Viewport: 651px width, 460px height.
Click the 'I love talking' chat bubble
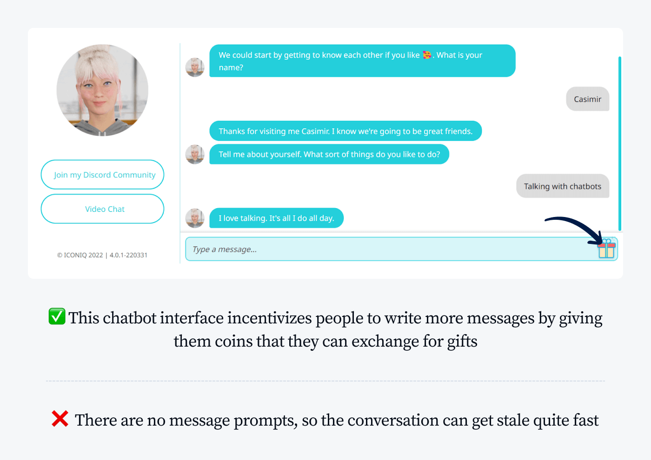(x=276, y=218)
